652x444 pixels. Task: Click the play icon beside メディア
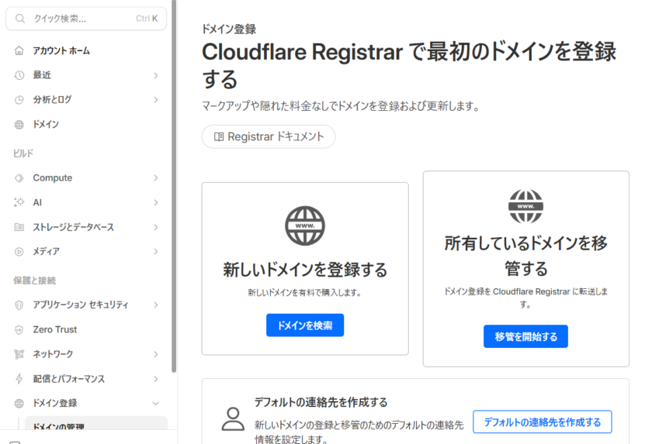pyautogui.click(x=19, y=252)
